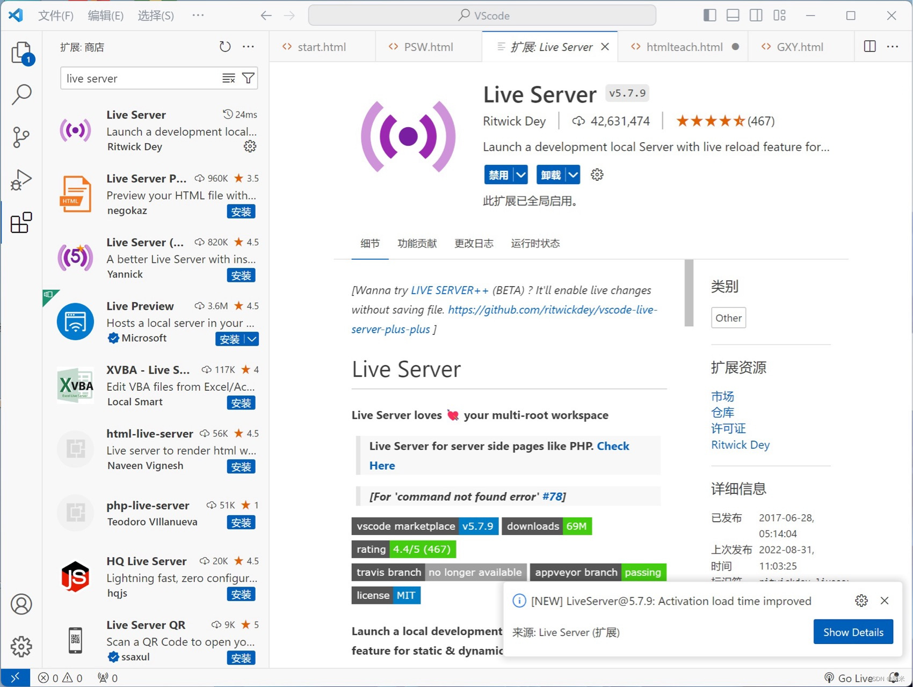The height and width of the screenshot is (687, 913).
Task: Dismiss the LiveServer notification
Action: (x=885, y=601)
